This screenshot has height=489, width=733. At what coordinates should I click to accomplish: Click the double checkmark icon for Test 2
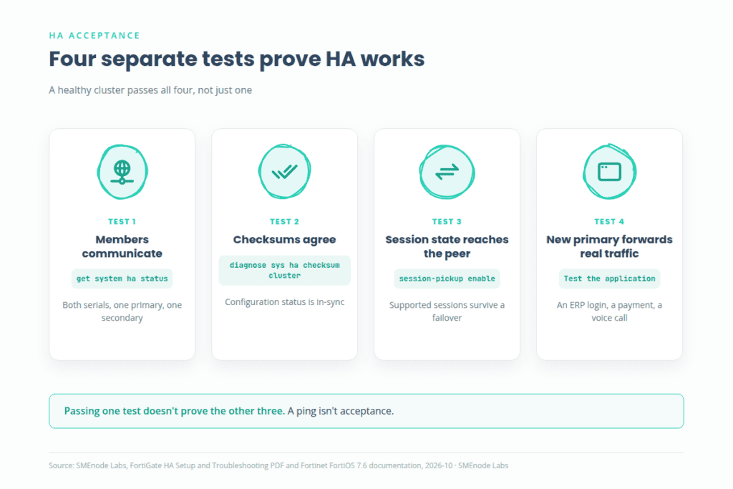coord(285,172)
